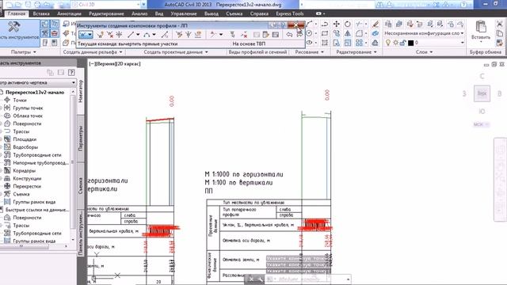Select the Группы точек tree item
Screen dimensions: 507x285
[28, 108]
